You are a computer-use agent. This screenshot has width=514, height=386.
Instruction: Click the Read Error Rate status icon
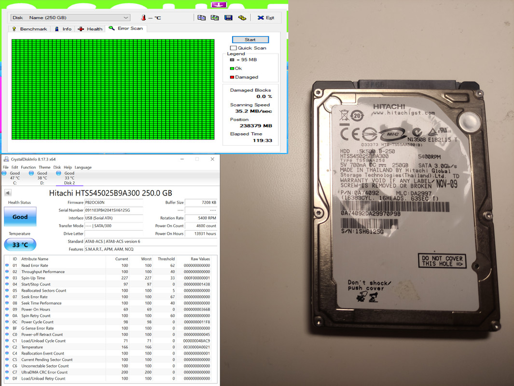(x=7, y=265)
